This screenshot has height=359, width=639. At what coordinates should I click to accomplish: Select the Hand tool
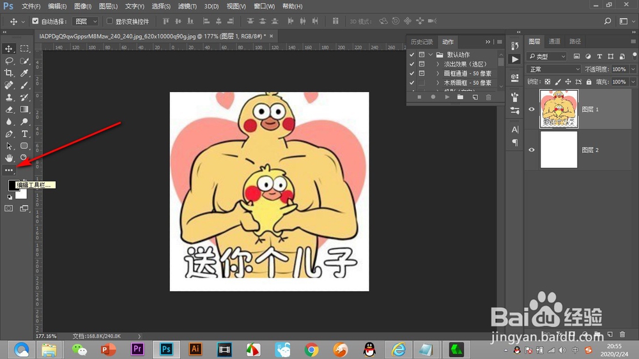[8, 158]
